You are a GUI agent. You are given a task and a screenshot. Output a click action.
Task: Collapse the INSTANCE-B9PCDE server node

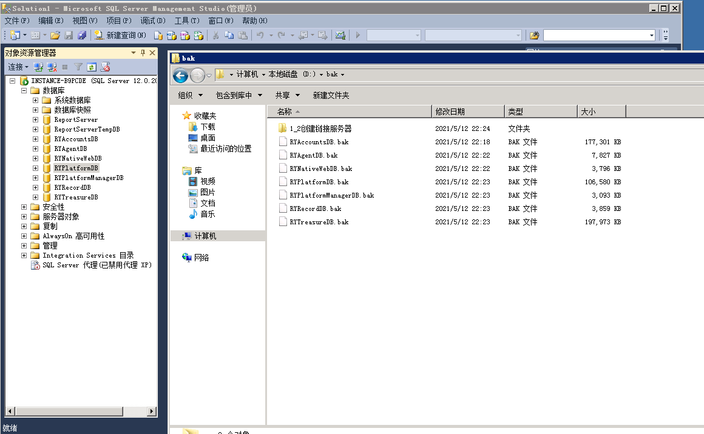[x=13, y=81]
